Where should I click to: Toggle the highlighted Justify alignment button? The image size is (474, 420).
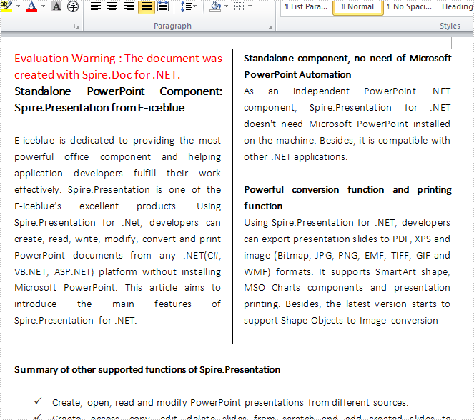pyautogui.click(x=147, y=6)
